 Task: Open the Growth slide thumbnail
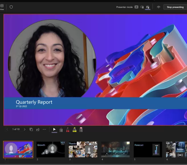tap(50, 149)
